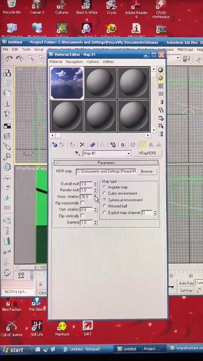Screen dimensions: 203x361
Task: Click HDR map file path field
Action: pos(106,171)
